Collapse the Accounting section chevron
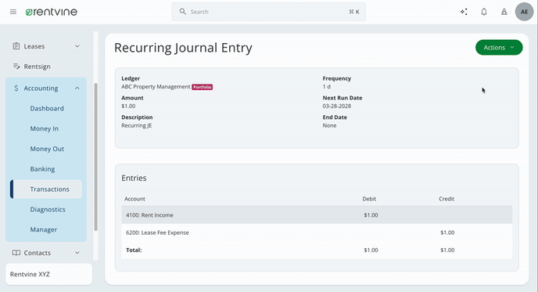538x292 pixels. pos(77,88)
